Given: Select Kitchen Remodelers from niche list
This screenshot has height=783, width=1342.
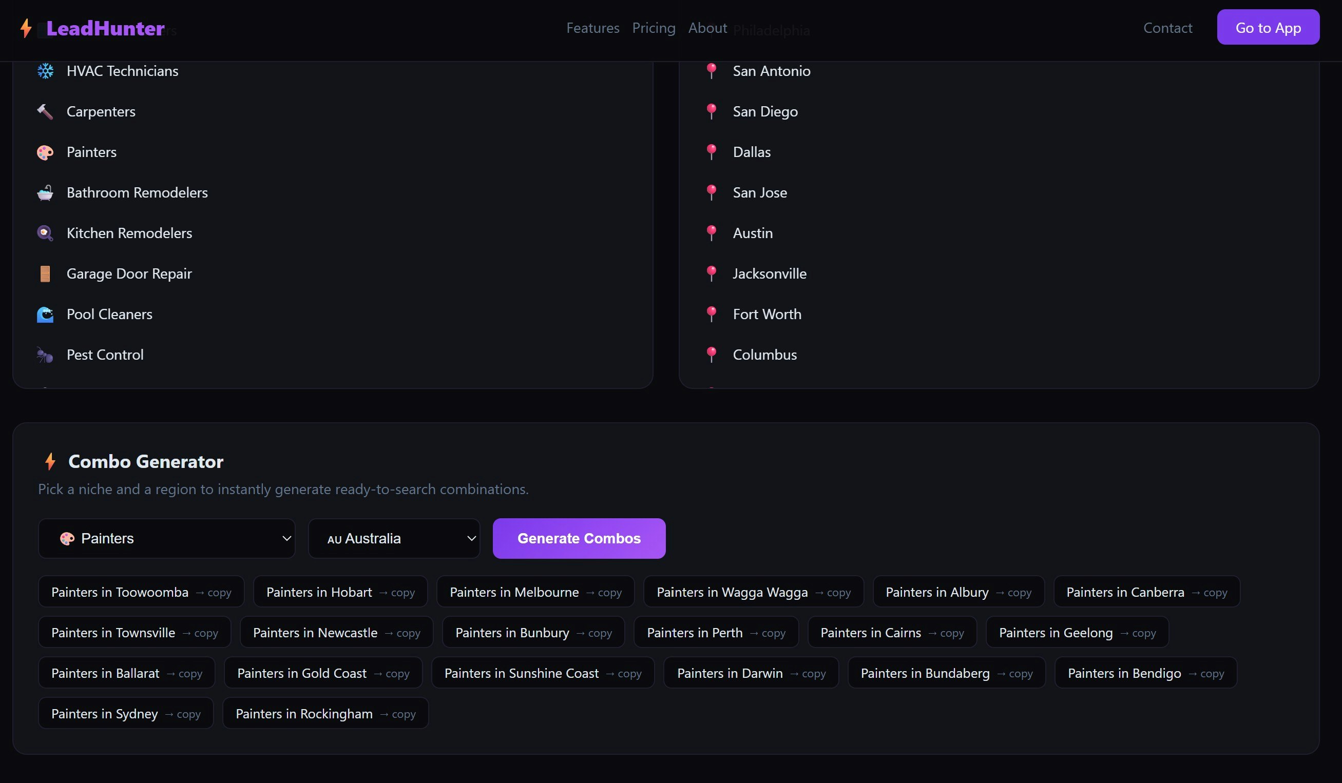Looking at the screenshot, I should (x=129, y=233).
